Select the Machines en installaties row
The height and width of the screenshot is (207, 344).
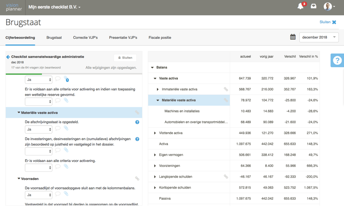[182, 111]
